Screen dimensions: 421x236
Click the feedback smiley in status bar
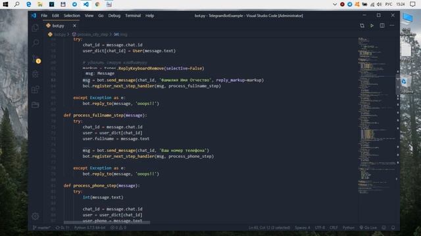(x=384, y=227)
